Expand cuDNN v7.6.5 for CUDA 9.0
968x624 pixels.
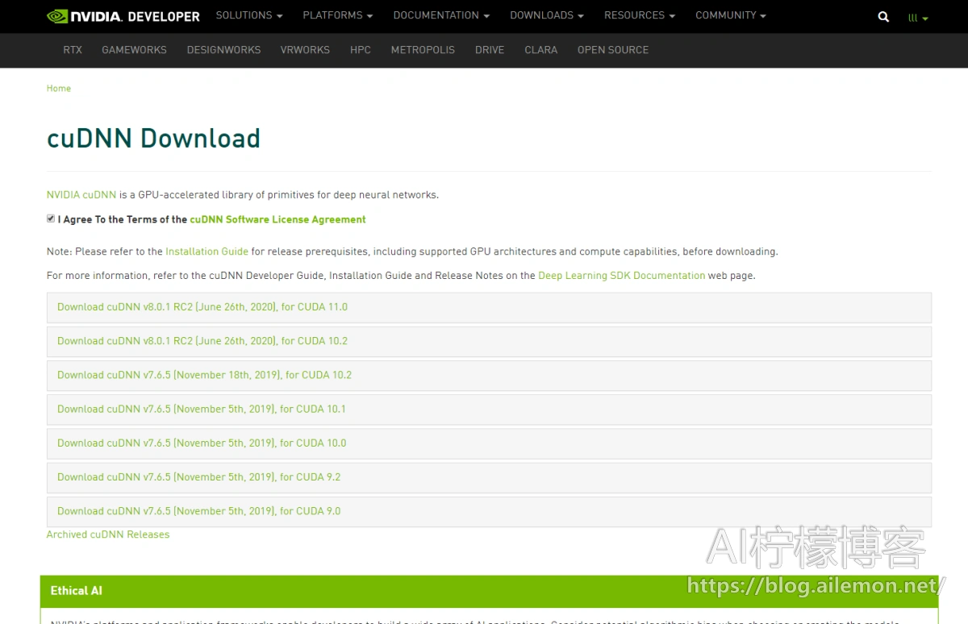489,511
